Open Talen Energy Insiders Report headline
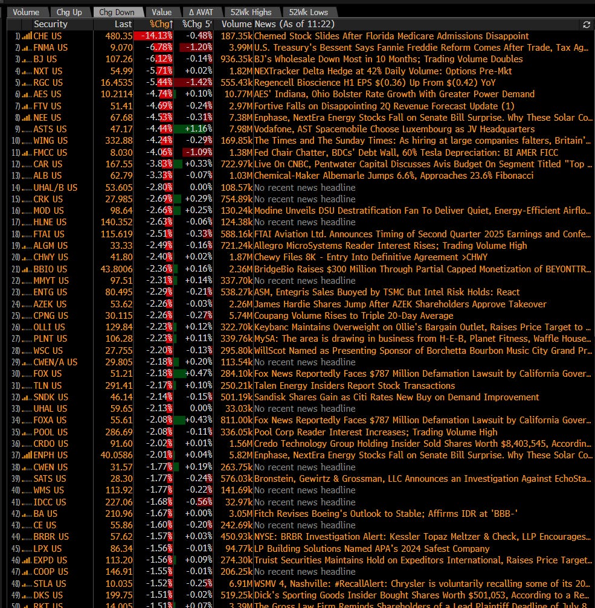 (x=355, y=386)
